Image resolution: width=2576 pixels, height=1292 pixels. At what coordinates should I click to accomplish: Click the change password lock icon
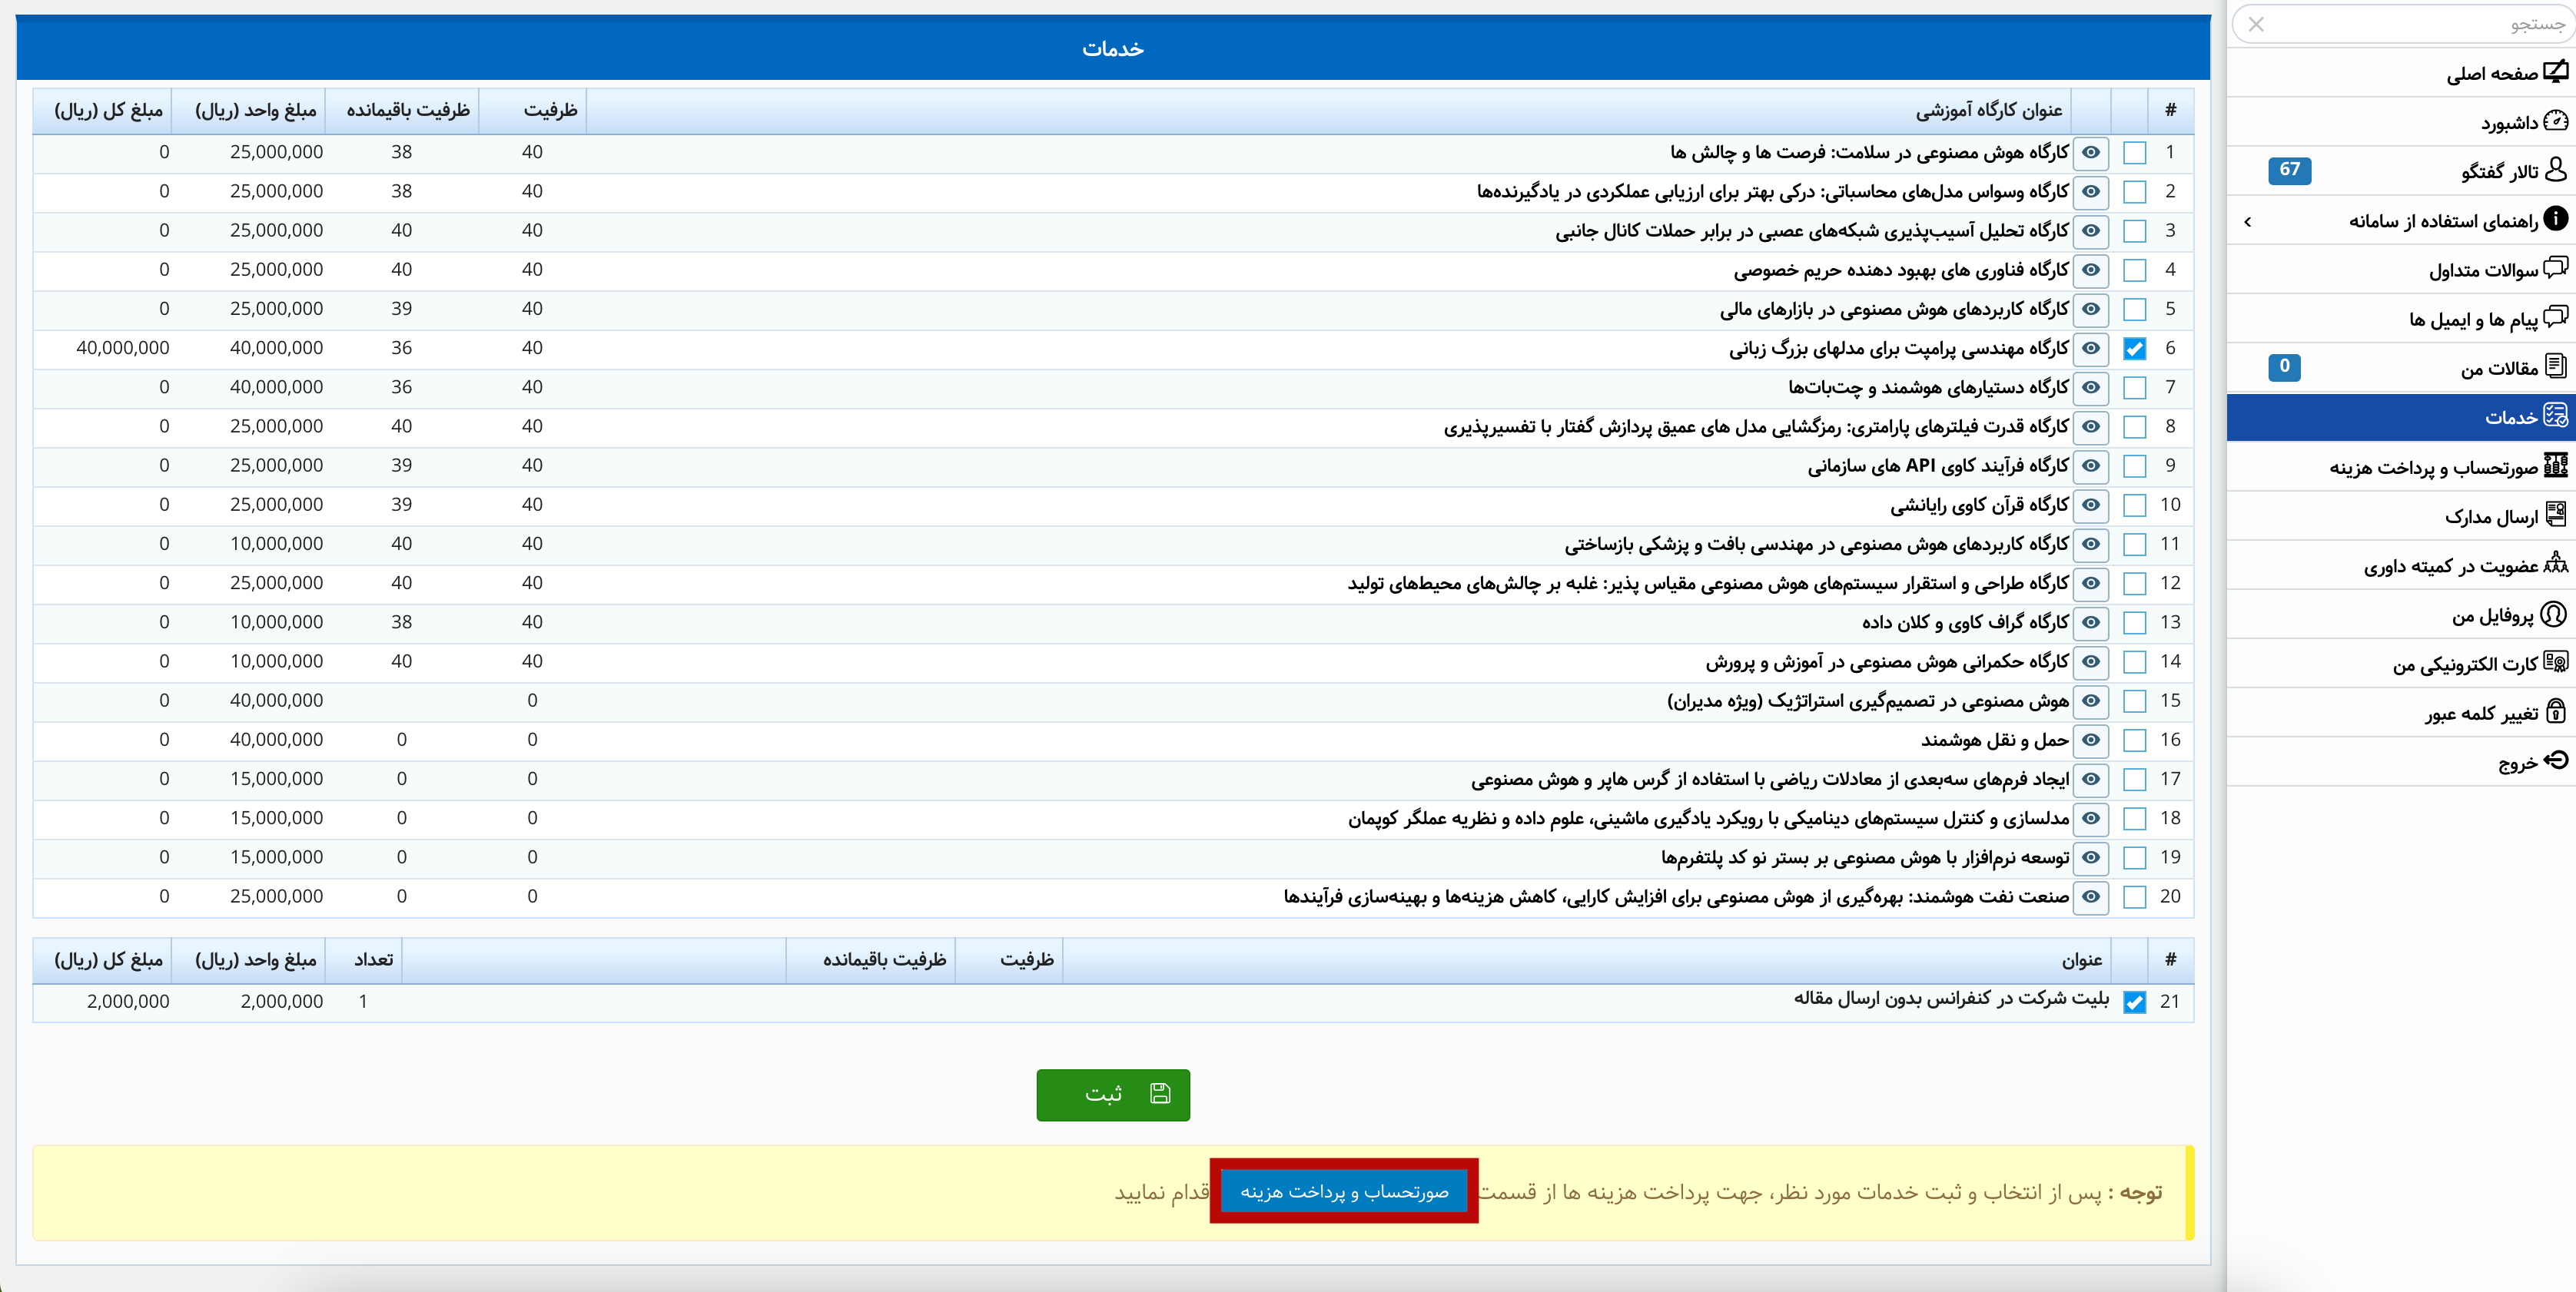click(x=2555, y=711)
